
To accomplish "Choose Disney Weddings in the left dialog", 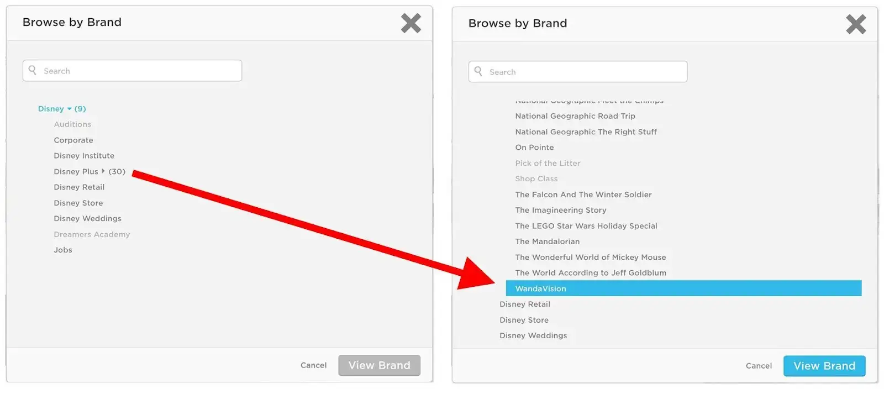I will coord(87,219).
